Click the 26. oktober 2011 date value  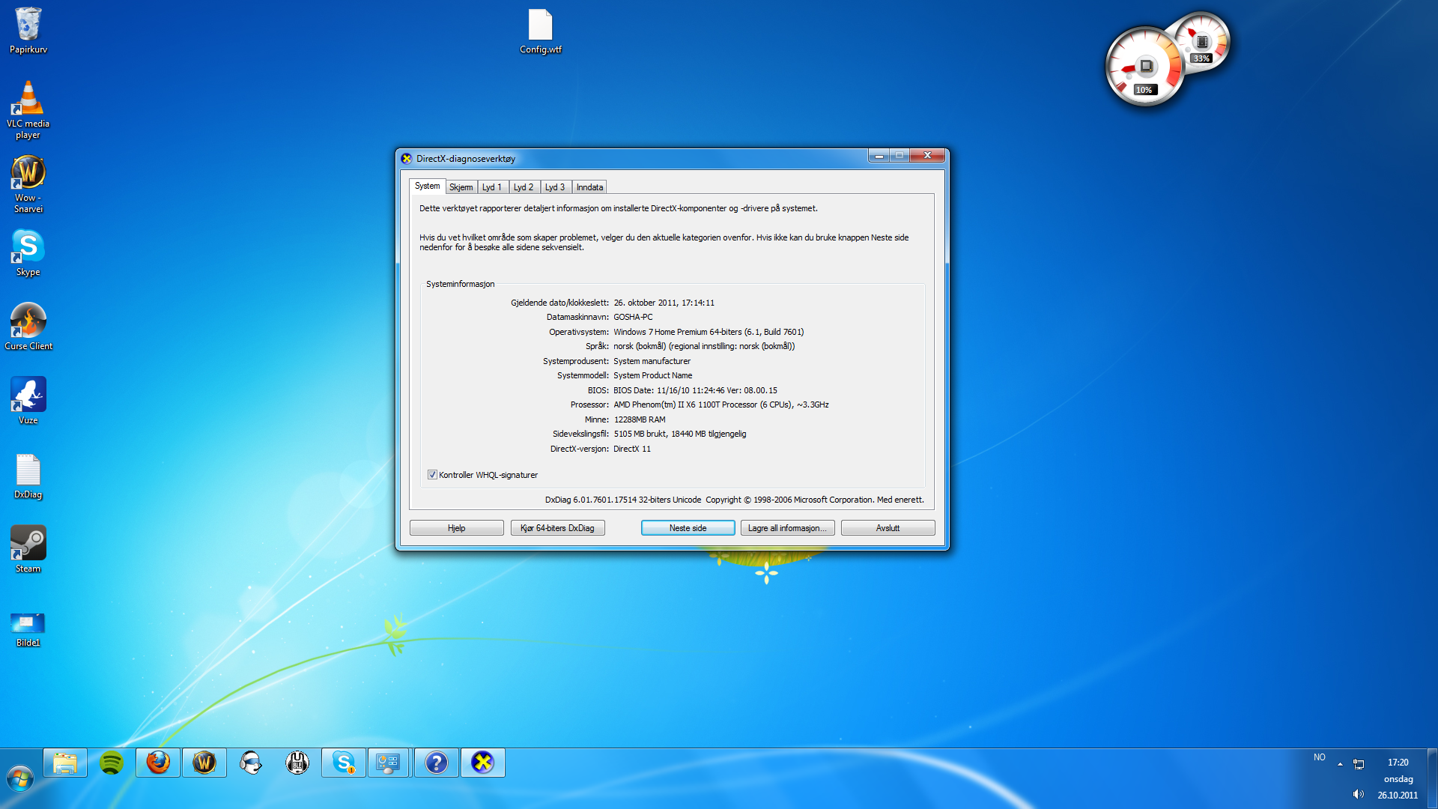pos(664,303)
